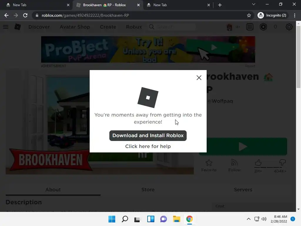This screenshot has width=301, height=226.
Task: Click the address bar URL
Action: [85, 15]
